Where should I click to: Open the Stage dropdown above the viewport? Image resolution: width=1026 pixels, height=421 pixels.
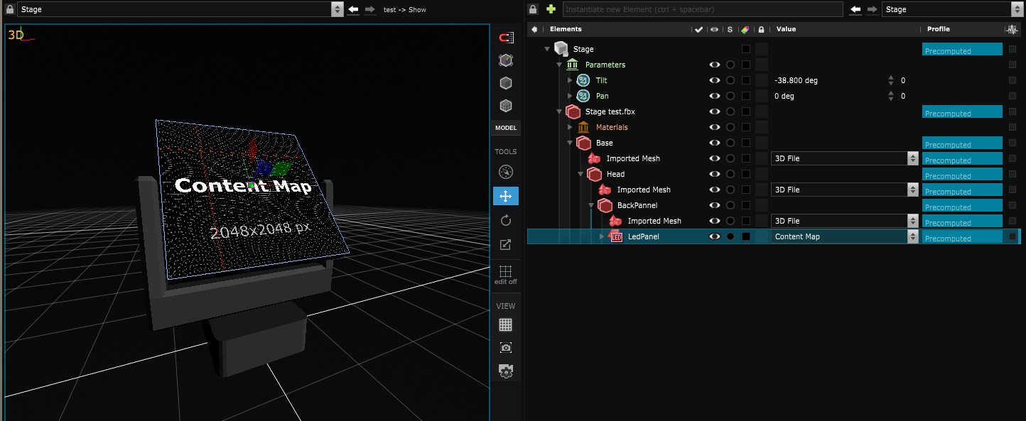tap(180, 9)
